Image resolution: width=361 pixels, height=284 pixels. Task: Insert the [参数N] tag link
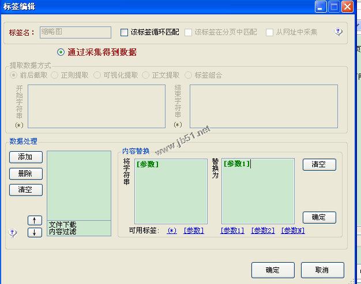pos(293,231)
